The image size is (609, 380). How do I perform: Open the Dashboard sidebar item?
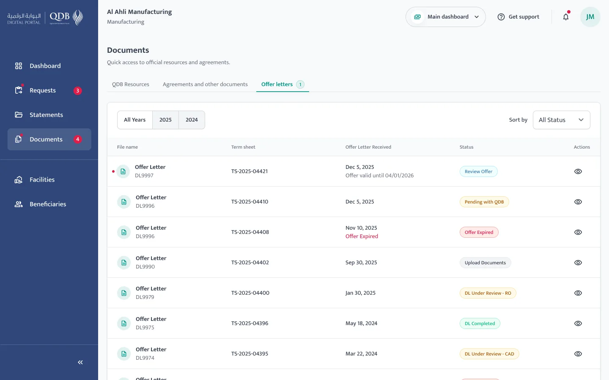point(49,66)
